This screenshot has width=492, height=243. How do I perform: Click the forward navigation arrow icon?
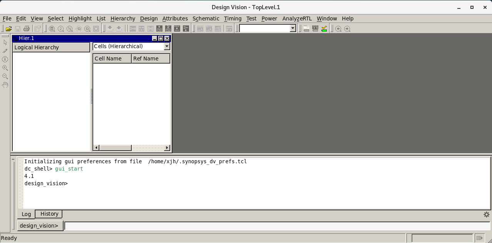coord(347,28)
